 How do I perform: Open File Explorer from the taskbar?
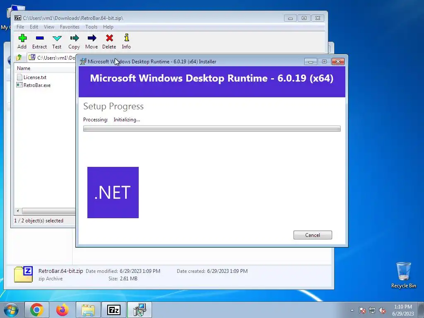88,310
